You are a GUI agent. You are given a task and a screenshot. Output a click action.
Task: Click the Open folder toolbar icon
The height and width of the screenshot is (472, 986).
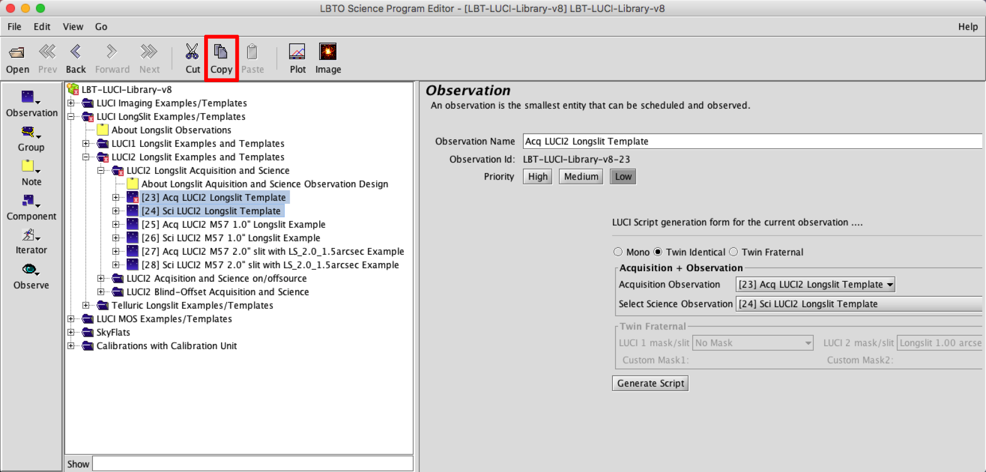[x=17, y=52]
